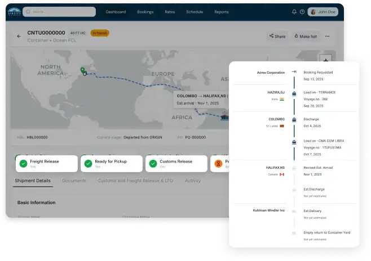Switch to the Documents tab
Screen dimensions: 371x261
pyautogui.click(x=74, y=181)
